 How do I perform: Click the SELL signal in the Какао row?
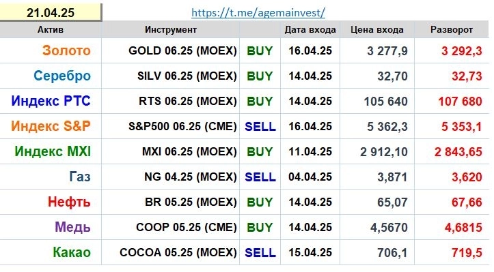260,252
